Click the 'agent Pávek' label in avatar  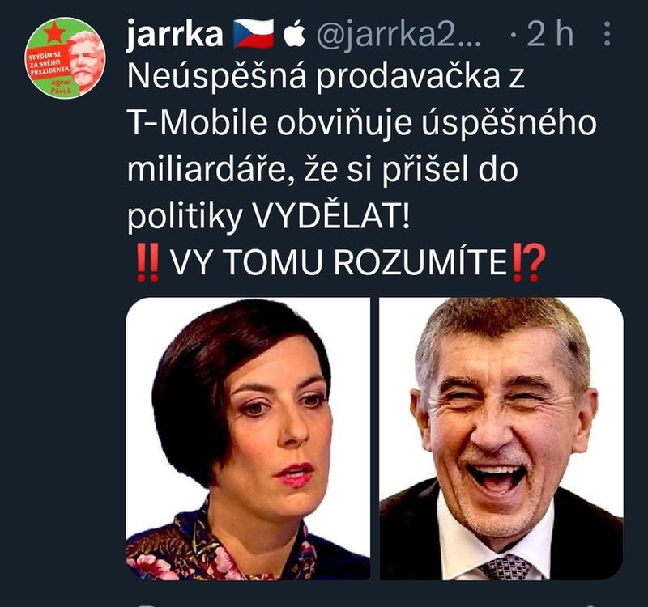pyautogui.click(x=62, y=86)
